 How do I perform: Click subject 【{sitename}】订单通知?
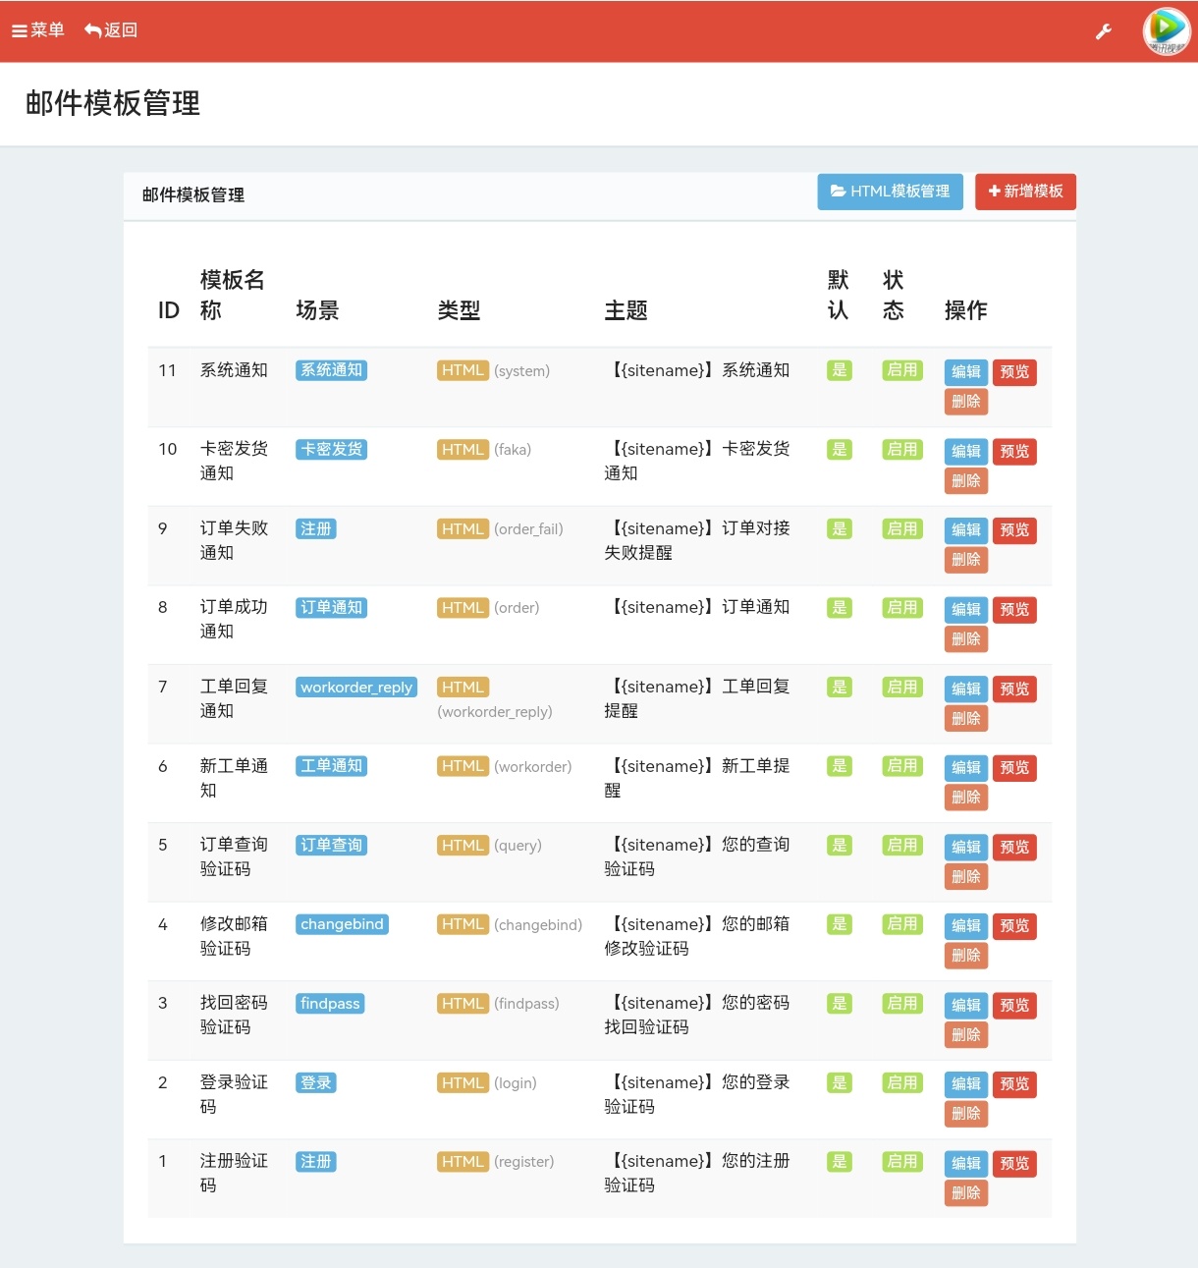point(697,607)
